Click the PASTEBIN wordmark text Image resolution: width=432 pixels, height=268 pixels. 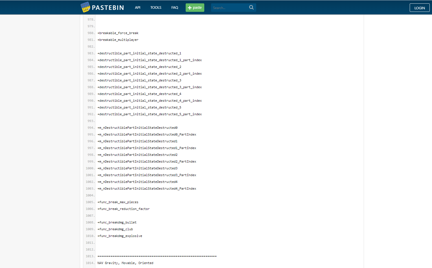[108, 8]
